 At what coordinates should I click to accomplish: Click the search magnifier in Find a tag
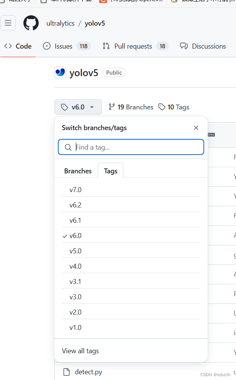(x=68, y=147)
